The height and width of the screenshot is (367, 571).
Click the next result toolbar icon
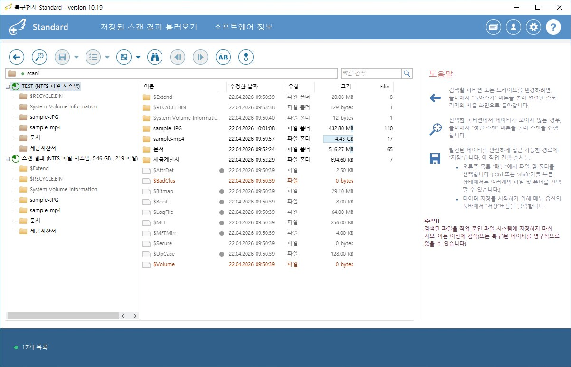(200, 57)
